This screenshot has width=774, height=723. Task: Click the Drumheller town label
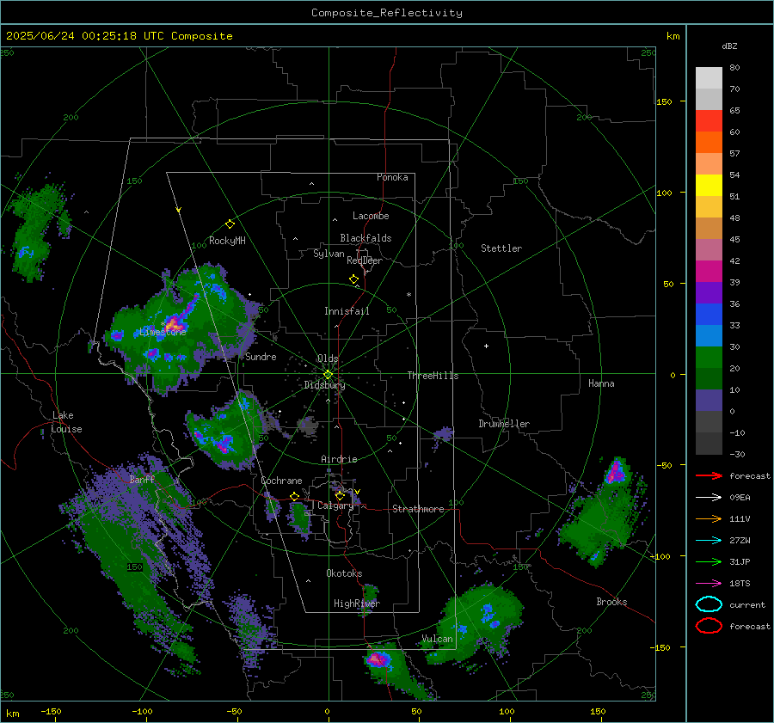point(504,424)
